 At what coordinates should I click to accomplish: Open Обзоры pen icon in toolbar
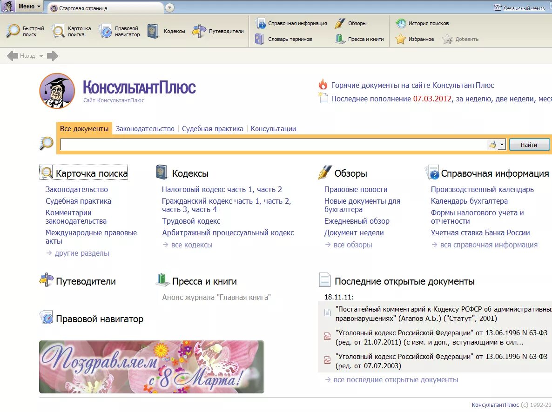click(x=340, y=23)
